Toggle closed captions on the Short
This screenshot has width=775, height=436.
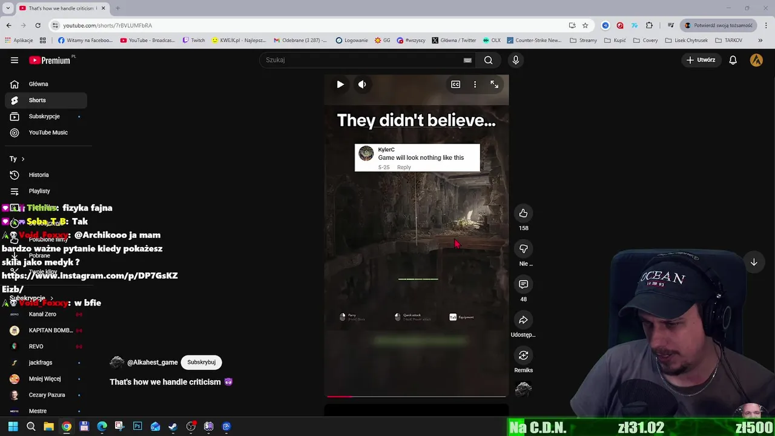[x=455, y=85]
